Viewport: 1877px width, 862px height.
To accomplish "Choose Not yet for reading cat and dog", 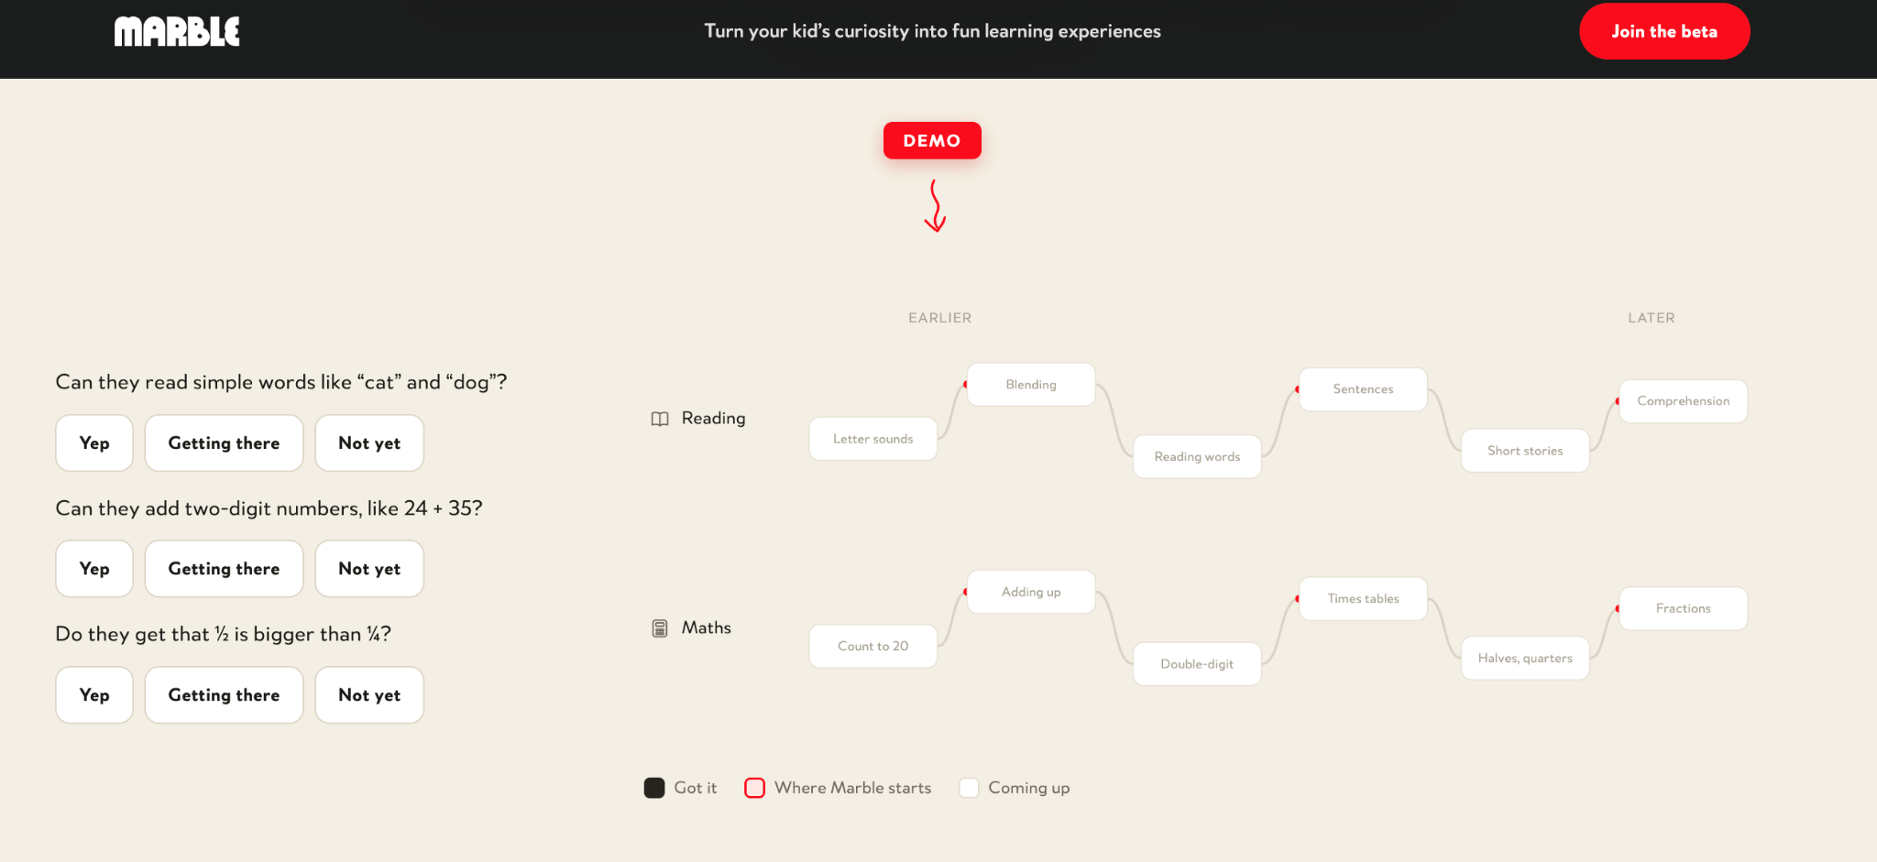I will [369, 443].
